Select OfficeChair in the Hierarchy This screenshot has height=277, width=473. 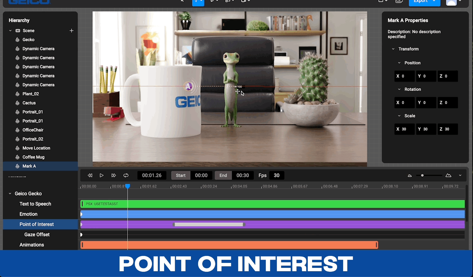pos(33,130)
